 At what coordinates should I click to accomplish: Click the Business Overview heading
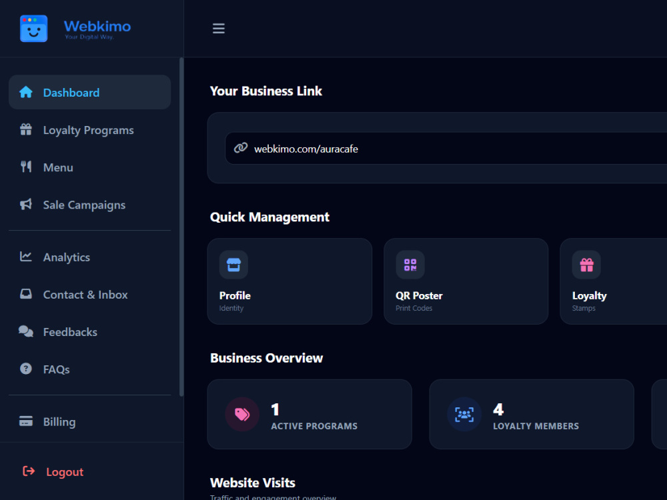point(267,358)
